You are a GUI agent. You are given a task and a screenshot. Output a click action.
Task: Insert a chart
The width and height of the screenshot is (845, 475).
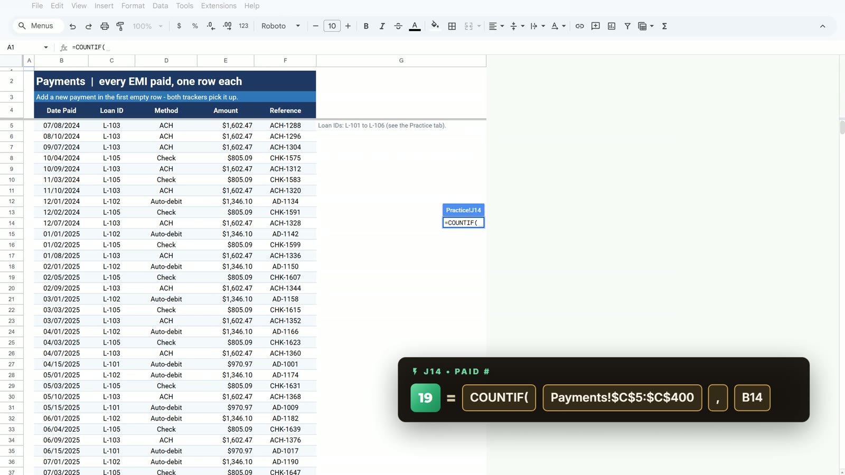612,26
